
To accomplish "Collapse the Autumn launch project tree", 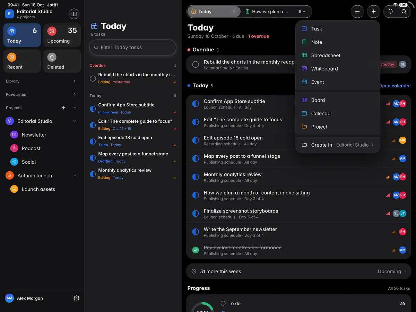I will (75, 175).
